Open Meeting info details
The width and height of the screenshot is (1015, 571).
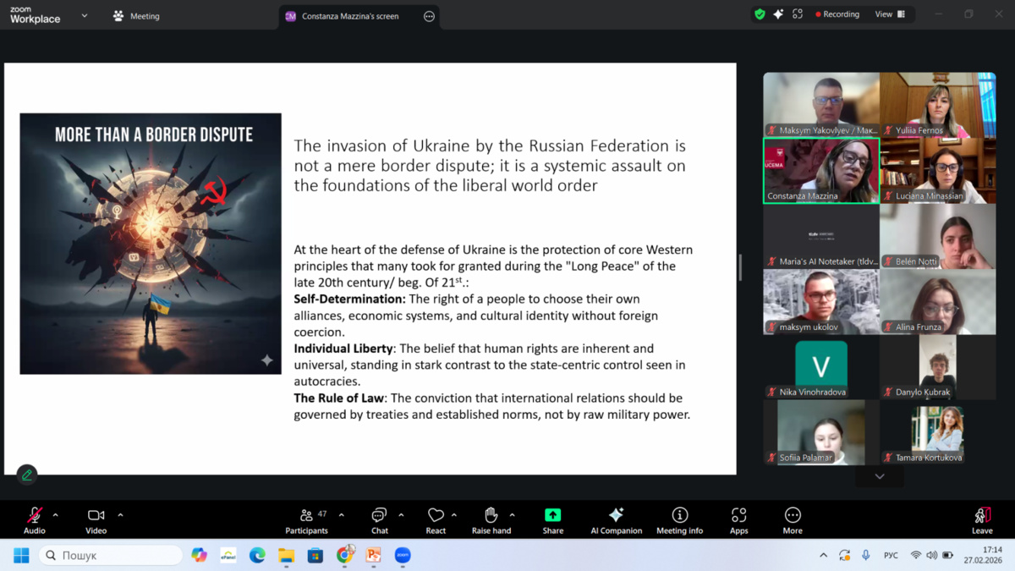coord(679,519)
